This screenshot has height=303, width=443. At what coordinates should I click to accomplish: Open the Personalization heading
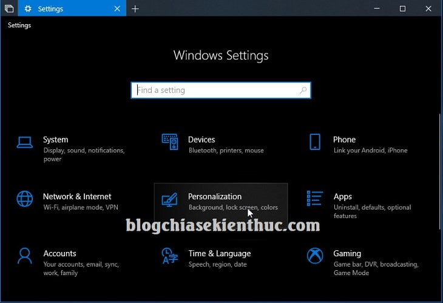tap(215, 197)
